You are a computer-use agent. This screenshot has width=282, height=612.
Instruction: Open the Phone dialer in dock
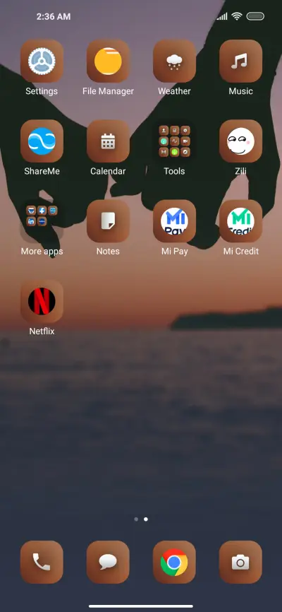[x=42, y=562]
